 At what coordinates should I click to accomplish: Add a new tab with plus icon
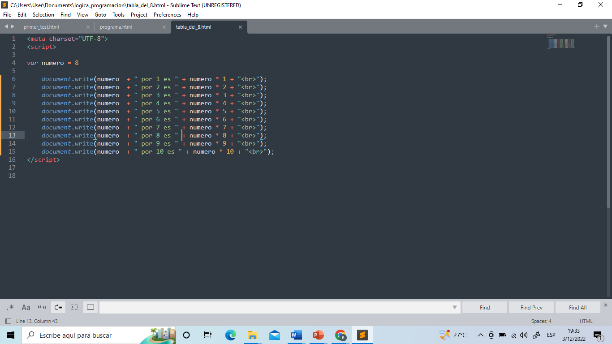pyautogui.click(x=597, y=26)
